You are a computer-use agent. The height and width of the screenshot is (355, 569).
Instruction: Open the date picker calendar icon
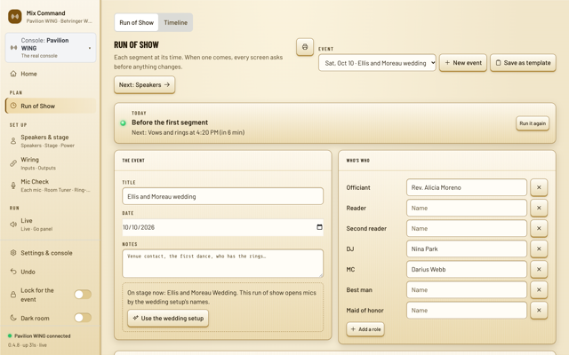pos(319,227)
